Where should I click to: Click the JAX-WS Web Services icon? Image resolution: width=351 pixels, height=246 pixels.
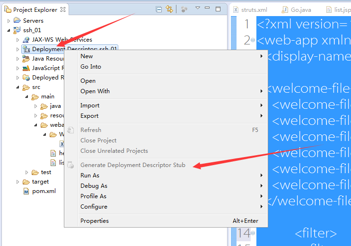[26, 40]
